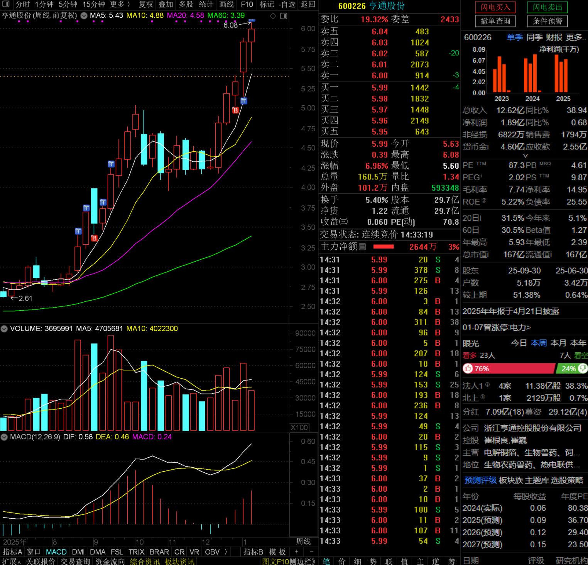Click the red 主力净额 inflow bar
The height and width of the screenshot is (565, 588).
pyautogui.click(x=384, y=247)
